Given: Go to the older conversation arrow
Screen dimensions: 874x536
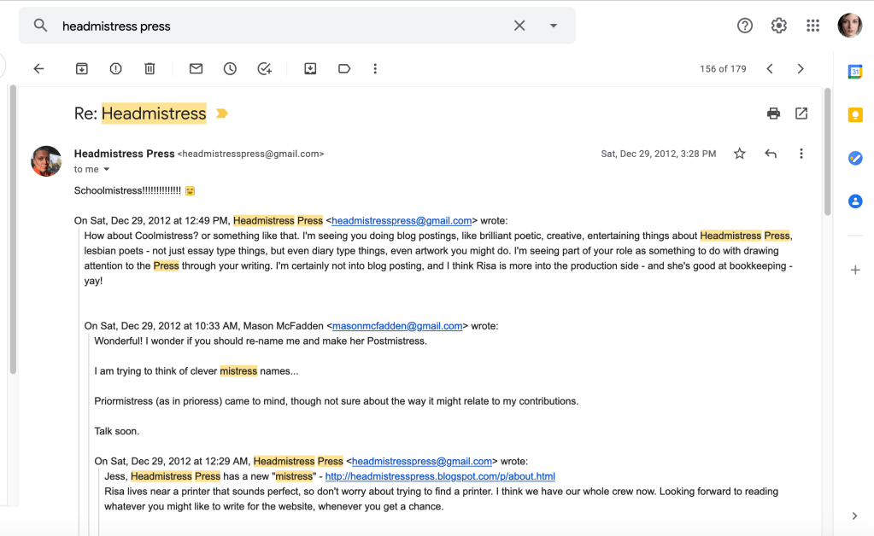Looking at the screenshot, I should click(801, 69).
